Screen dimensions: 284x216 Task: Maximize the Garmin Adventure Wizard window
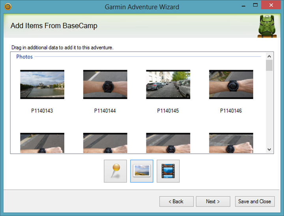[255, 5]
